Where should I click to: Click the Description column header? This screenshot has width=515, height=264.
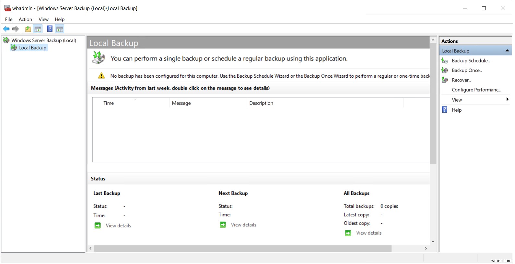326,103
